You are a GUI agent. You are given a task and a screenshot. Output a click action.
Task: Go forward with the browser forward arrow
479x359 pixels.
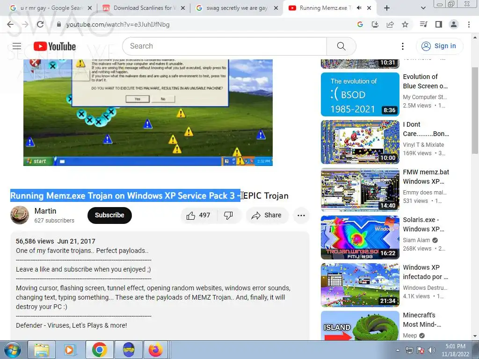pyautogui.click(x=25, y=24)
